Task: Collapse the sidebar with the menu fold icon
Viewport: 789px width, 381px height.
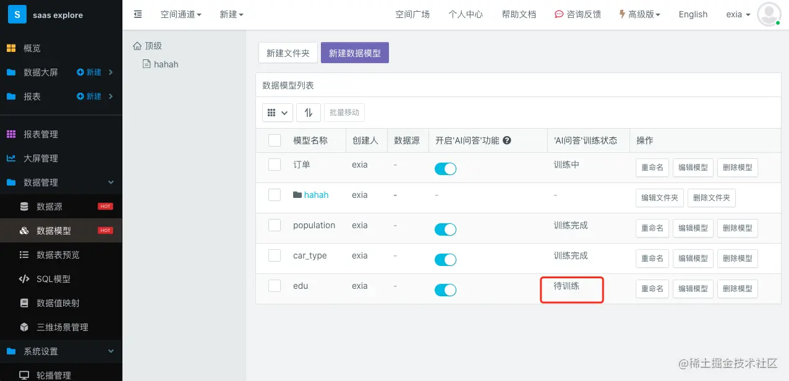Action: [x=138, y=14]
